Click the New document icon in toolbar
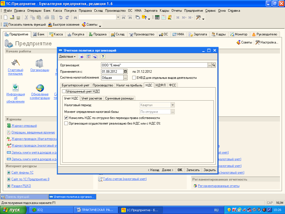 tap(6, 18)
